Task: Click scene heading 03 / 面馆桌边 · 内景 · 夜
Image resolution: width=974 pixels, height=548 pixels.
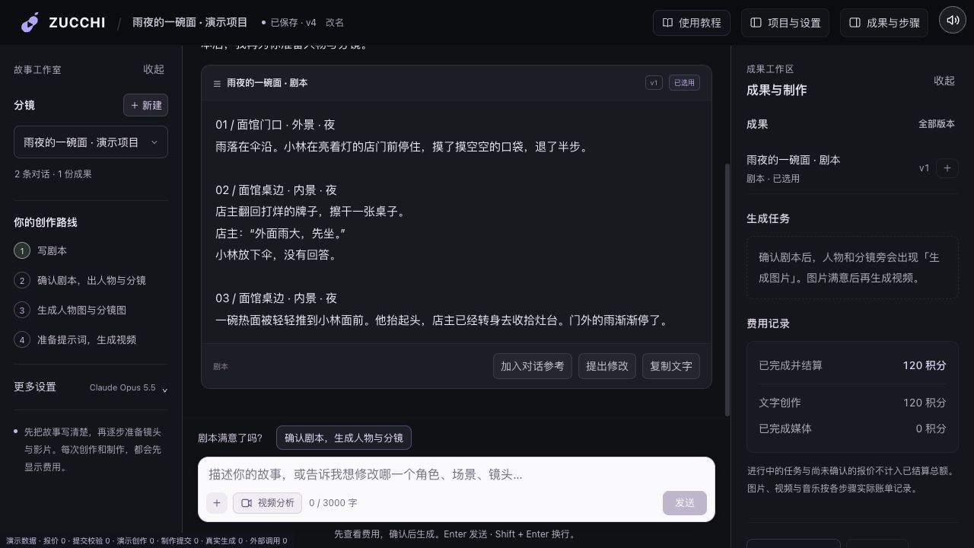Action: point(276,298)
